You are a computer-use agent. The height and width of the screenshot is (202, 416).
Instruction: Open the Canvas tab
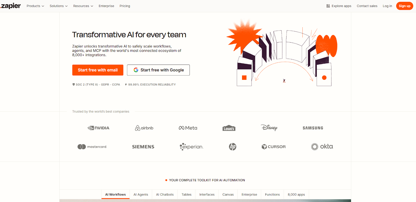(228, 194)
